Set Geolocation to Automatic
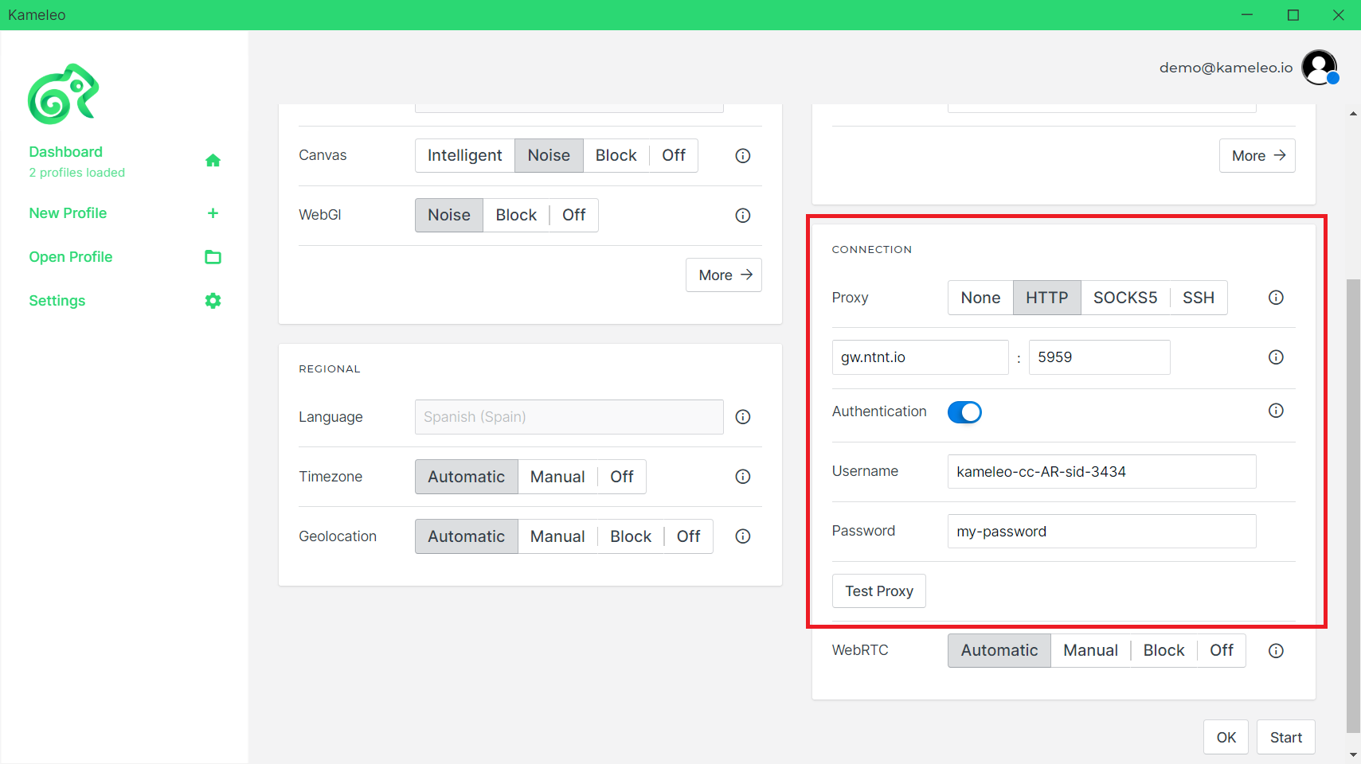Screen dimensions: 1361x764 point(467,536)
